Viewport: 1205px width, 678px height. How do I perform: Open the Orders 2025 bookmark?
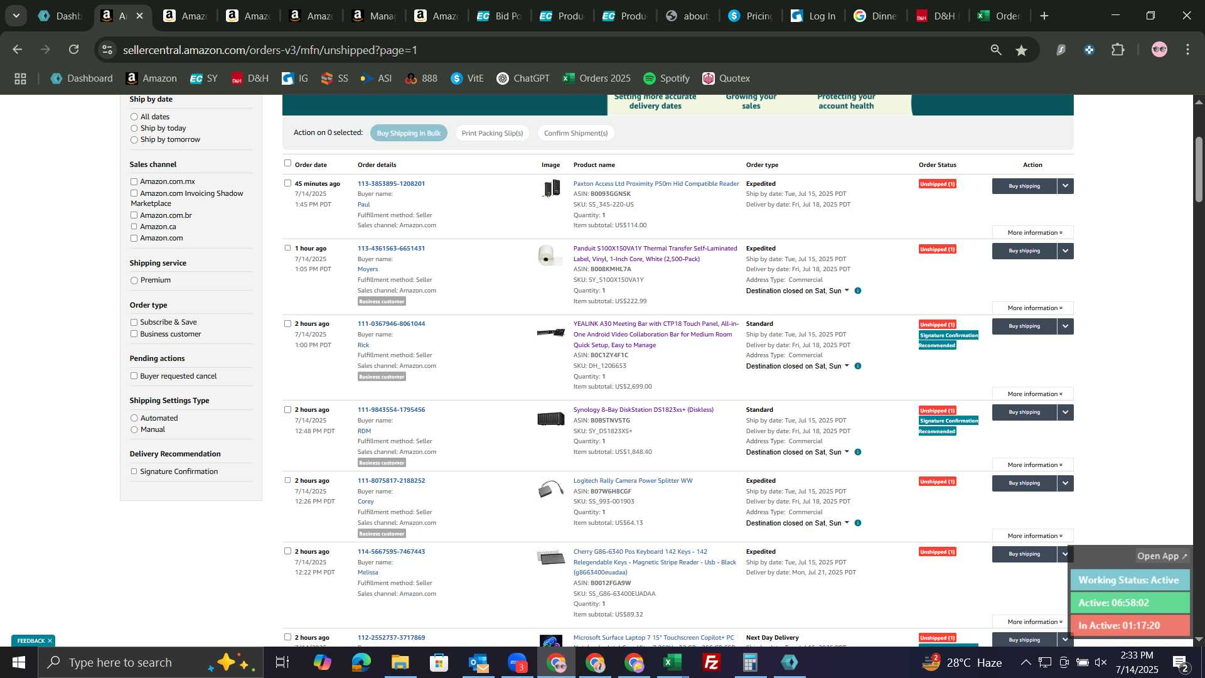(596, 78)
